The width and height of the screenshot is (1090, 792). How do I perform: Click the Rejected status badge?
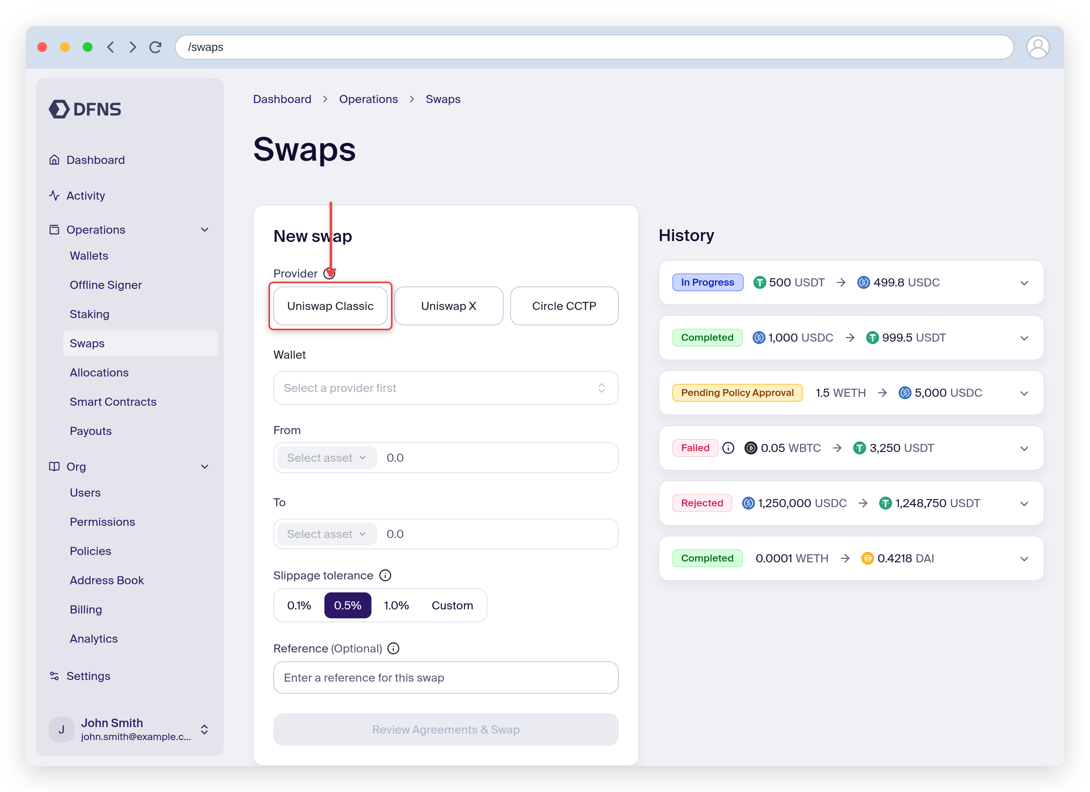(702, 503)
